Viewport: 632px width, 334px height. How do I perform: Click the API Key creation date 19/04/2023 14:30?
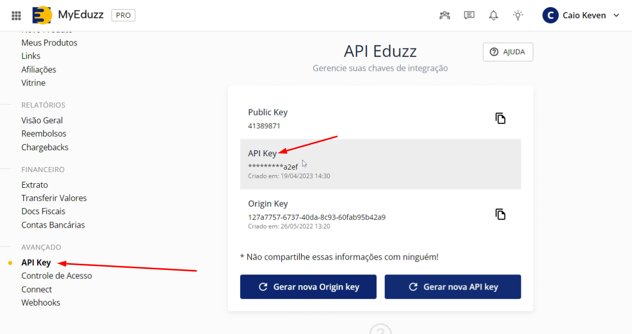(289, 176)
